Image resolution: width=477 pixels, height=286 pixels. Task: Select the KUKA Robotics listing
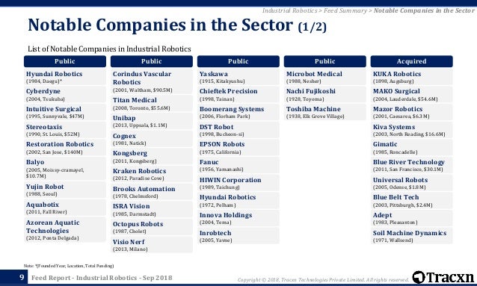coord(411,77)
